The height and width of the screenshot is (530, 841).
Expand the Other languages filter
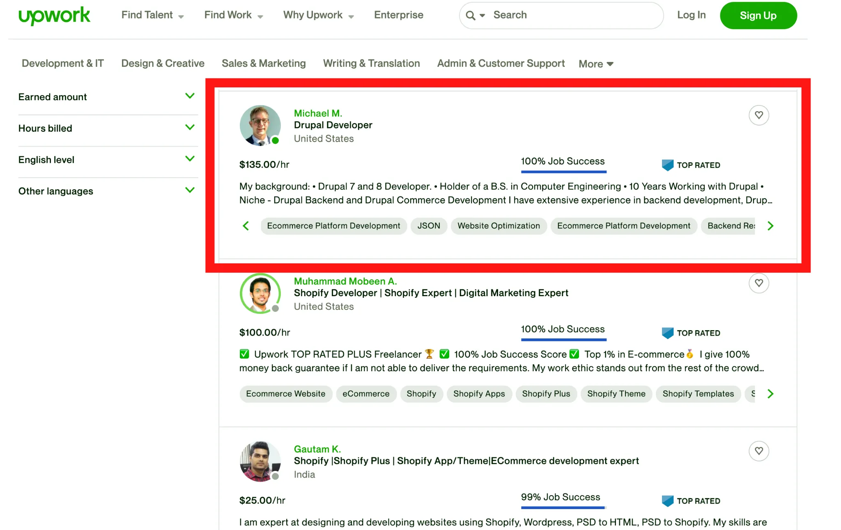click(190, 190)
